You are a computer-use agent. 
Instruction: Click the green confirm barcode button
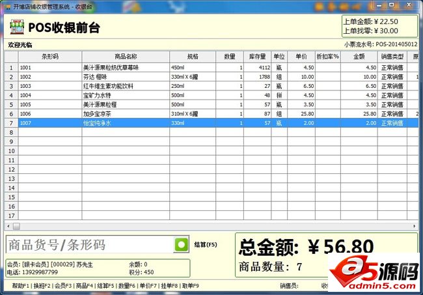[182, 244]
